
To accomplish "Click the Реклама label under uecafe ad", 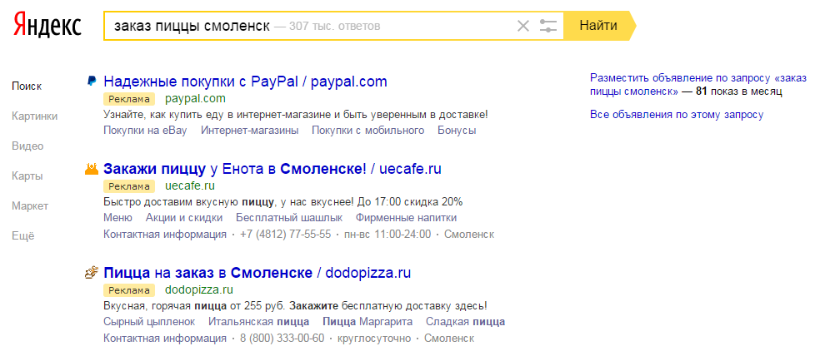I will coord(129,186).
